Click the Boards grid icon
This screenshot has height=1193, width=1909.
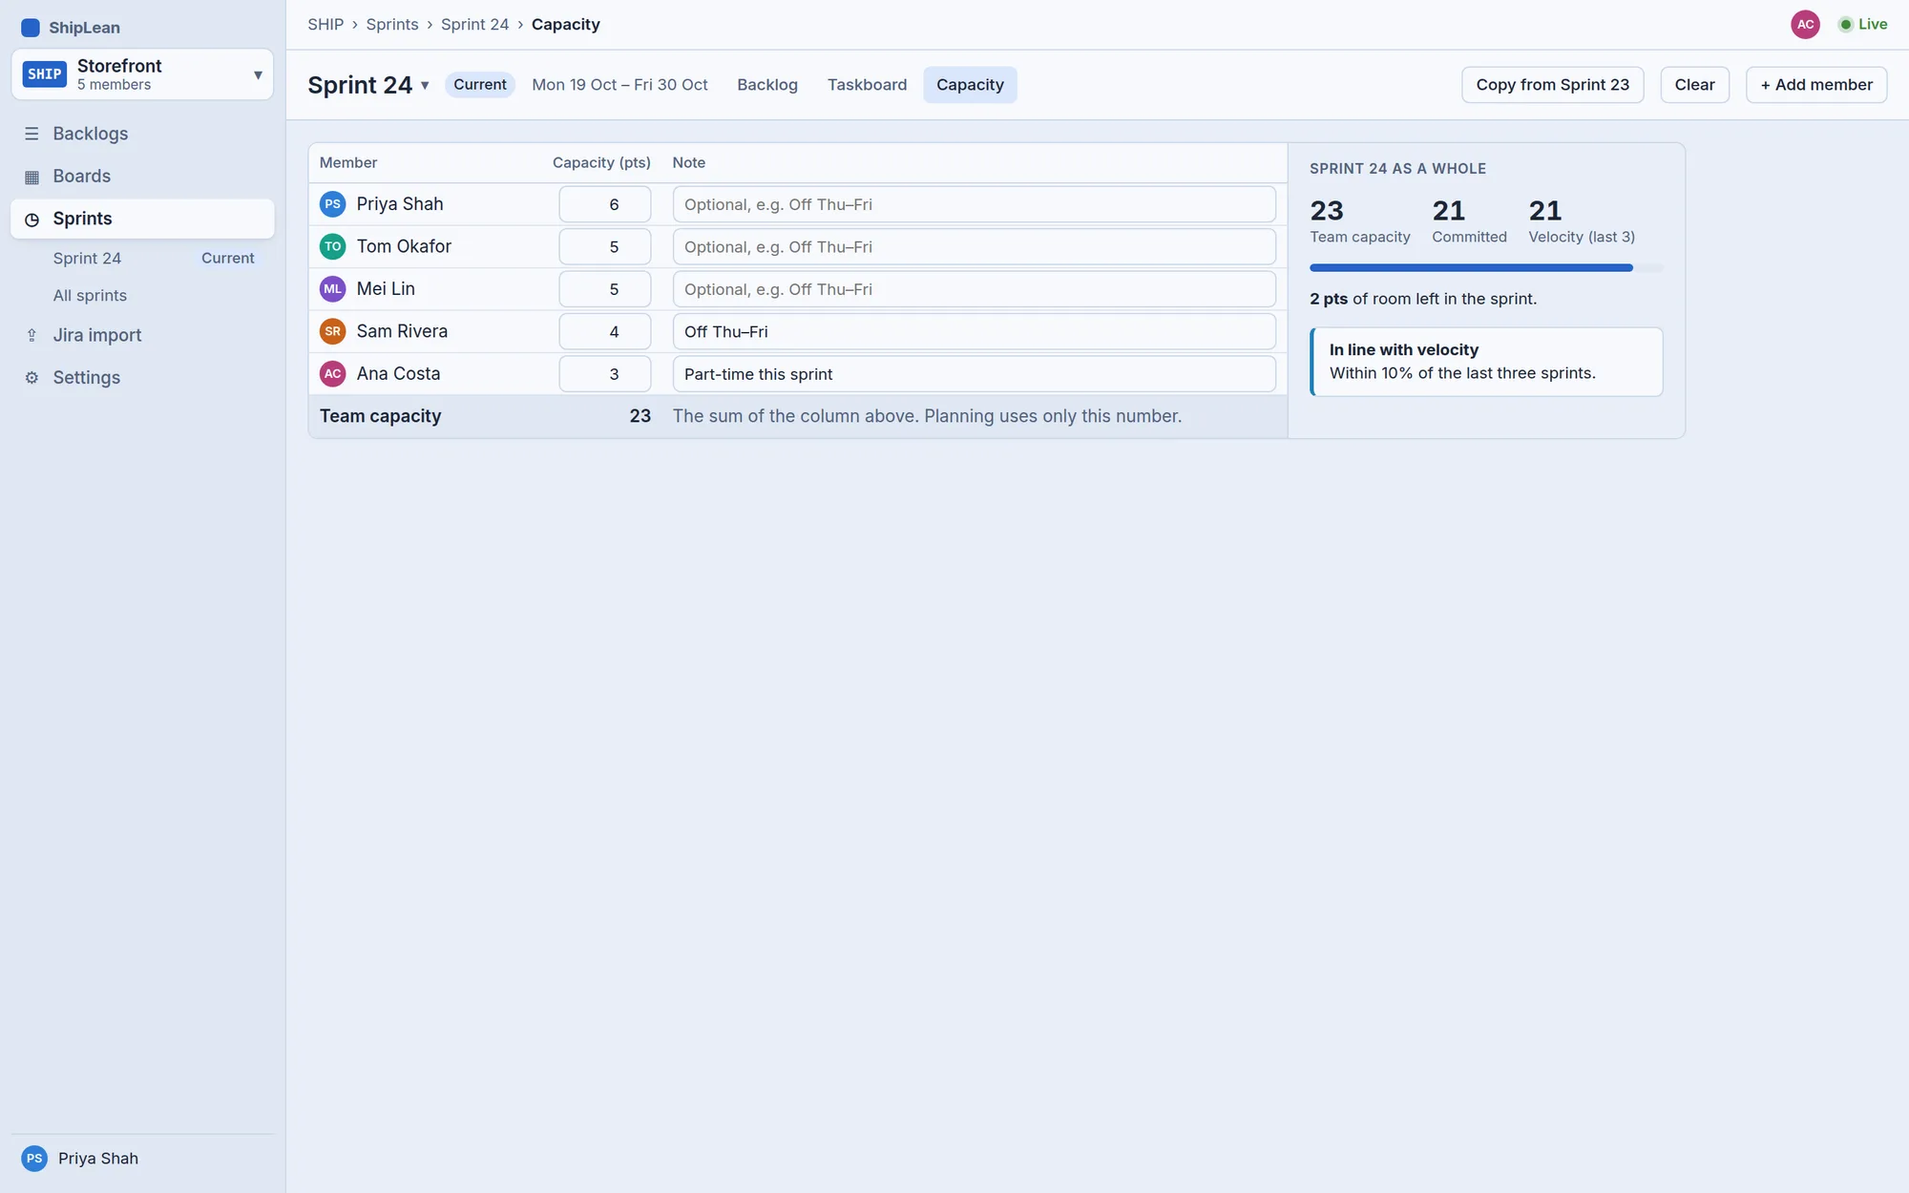tap(31, 177)
